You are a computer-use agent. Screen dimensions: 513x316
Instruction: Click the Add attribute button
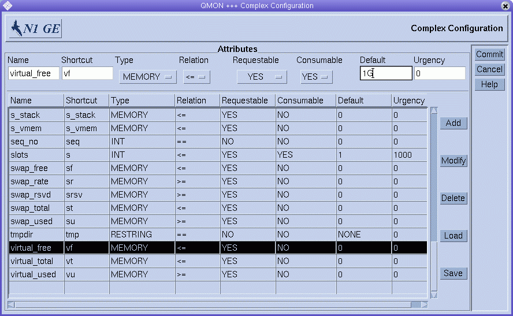[453, 123]
